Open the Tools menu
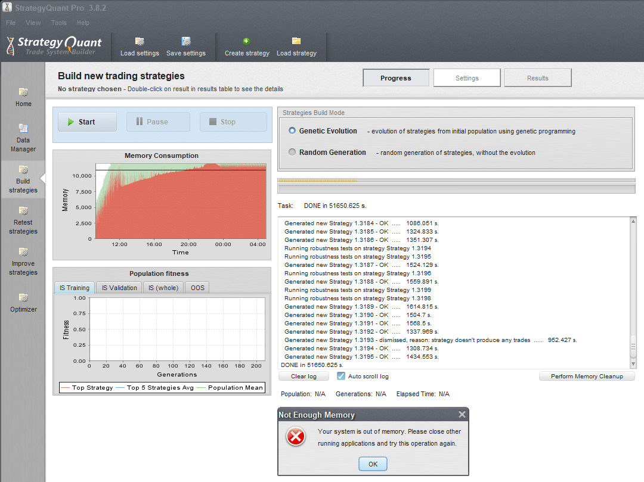The width and height of the screenshot is (644, 482). (x=58, y=23)
